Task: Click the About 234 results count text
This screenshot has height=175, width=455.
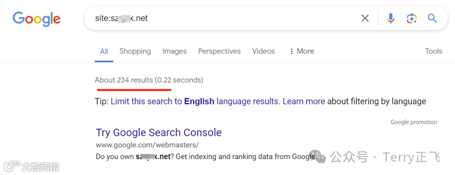Action: (x=149, y=80)
